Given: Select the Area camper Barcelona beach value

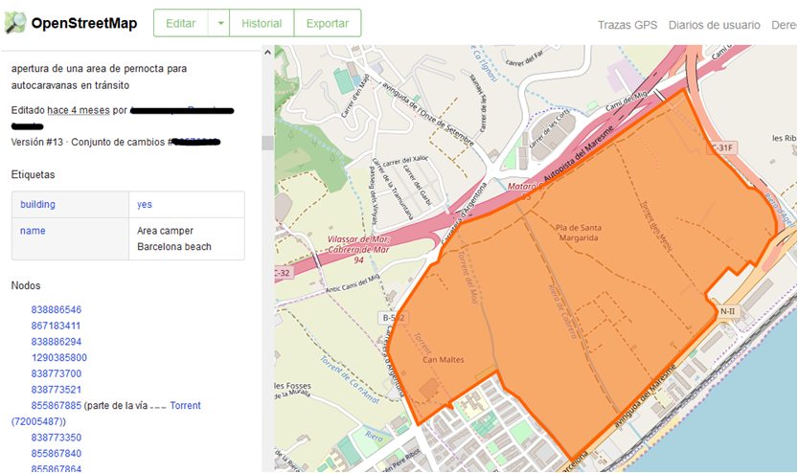Looking at the screenshot, I should coord(174,238).
